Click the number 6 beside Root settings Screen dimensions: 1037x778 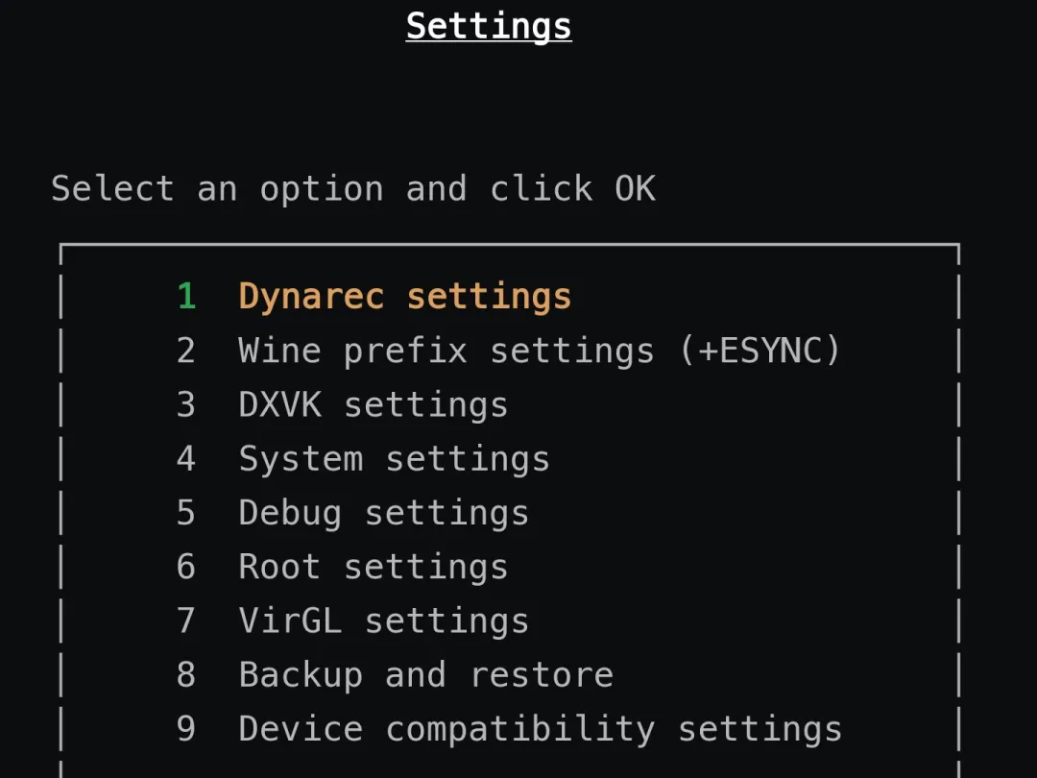[186, 567]
